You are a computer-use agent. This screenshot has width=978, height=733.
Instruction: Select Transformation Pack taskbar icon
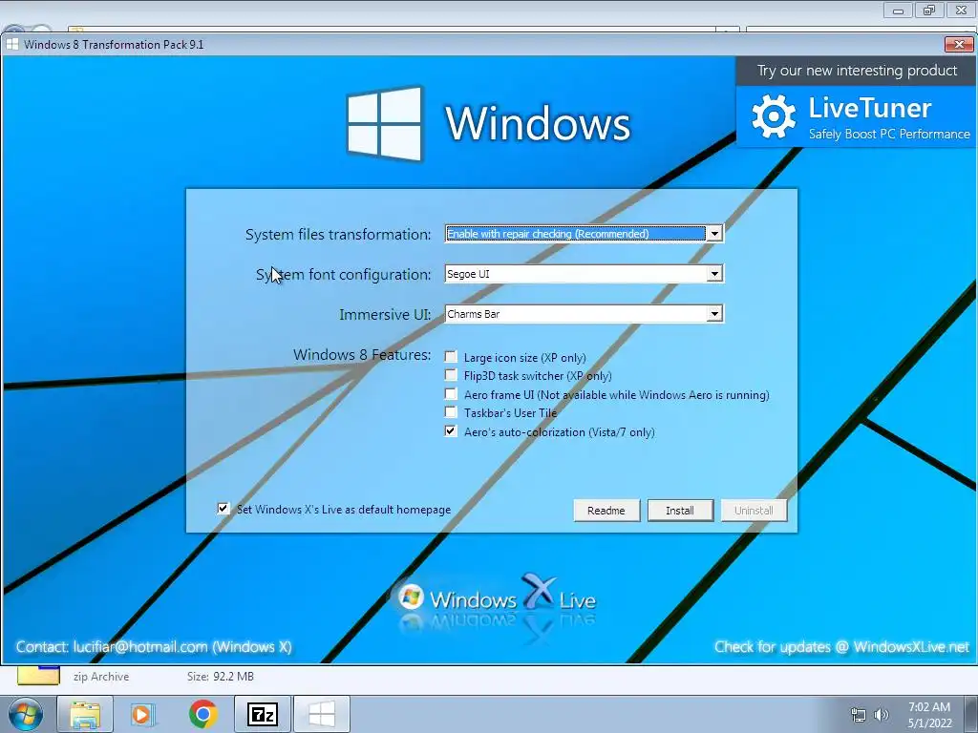[x=322, y=715]
